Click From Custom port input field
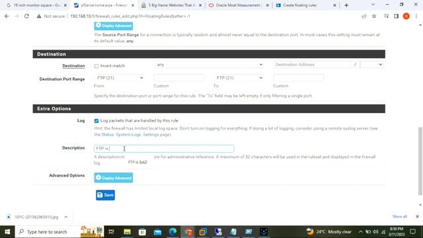Image resolution: width=423 pixels, height=238 pixels. [179, 78]
